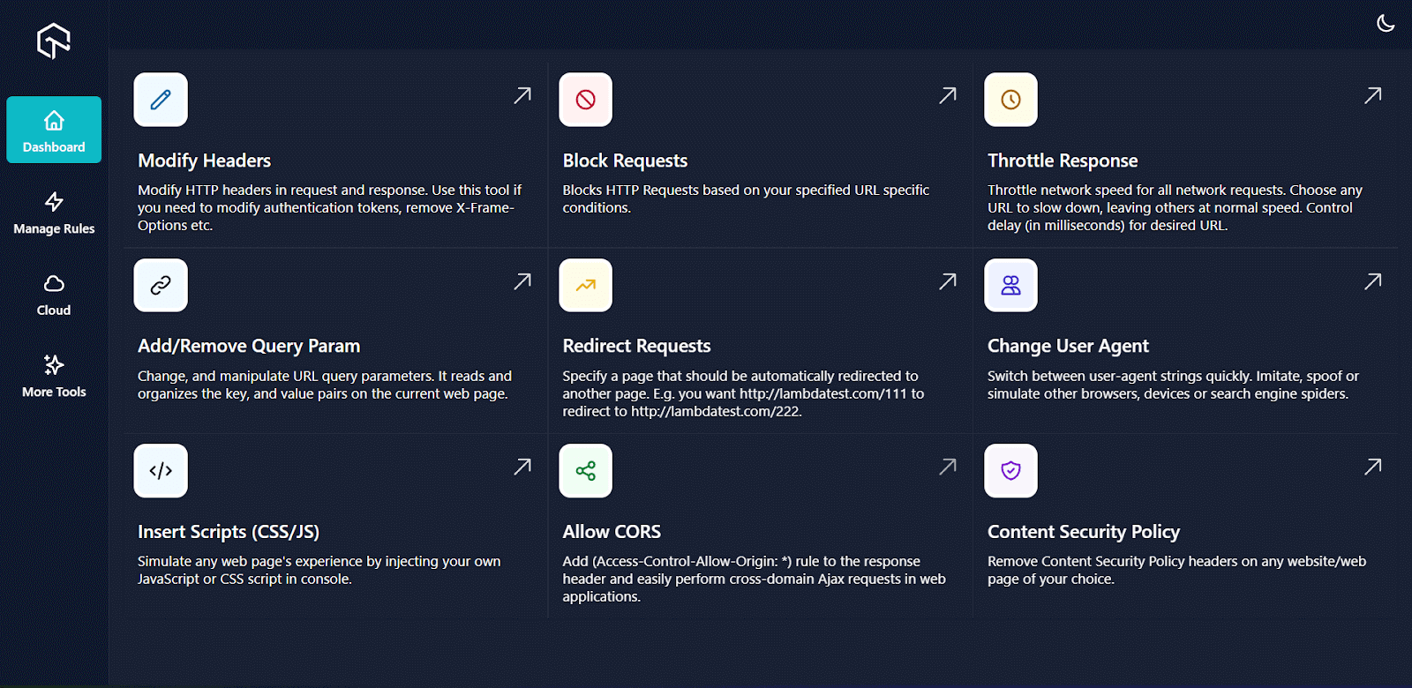Open the Cloud section in the sidebar

[54, 295]
